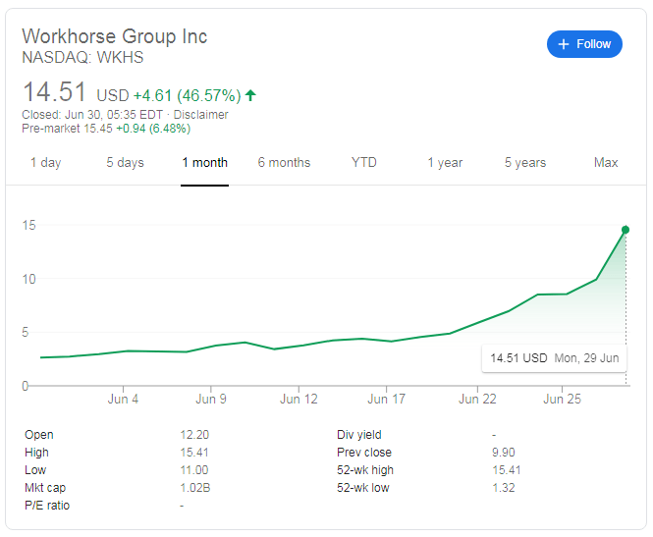The width and height of the screenshot is (653, 537).
Task: Select the 1 day tab
Action: point(46,162)
